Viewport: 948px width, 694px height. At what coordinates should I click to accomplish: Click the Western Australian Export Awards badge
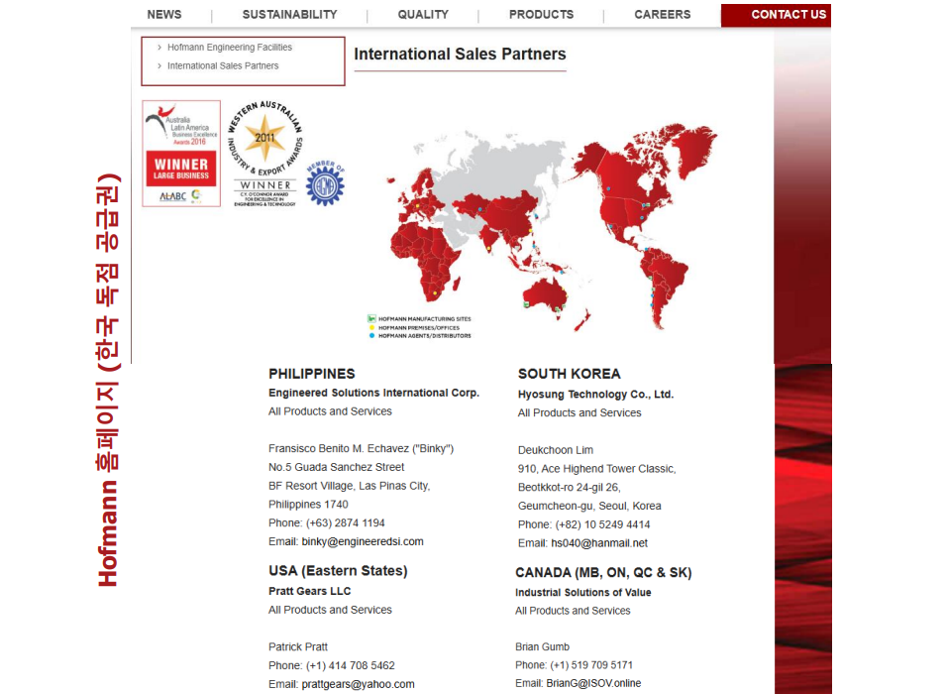coord(265,154)
